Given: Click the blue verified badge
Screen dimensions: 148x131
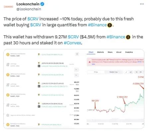Looking at the screenshot, I should [x=42, y=4].
